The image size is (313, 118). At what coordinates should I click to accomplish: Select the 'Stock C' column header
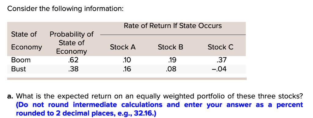[220, 47]
